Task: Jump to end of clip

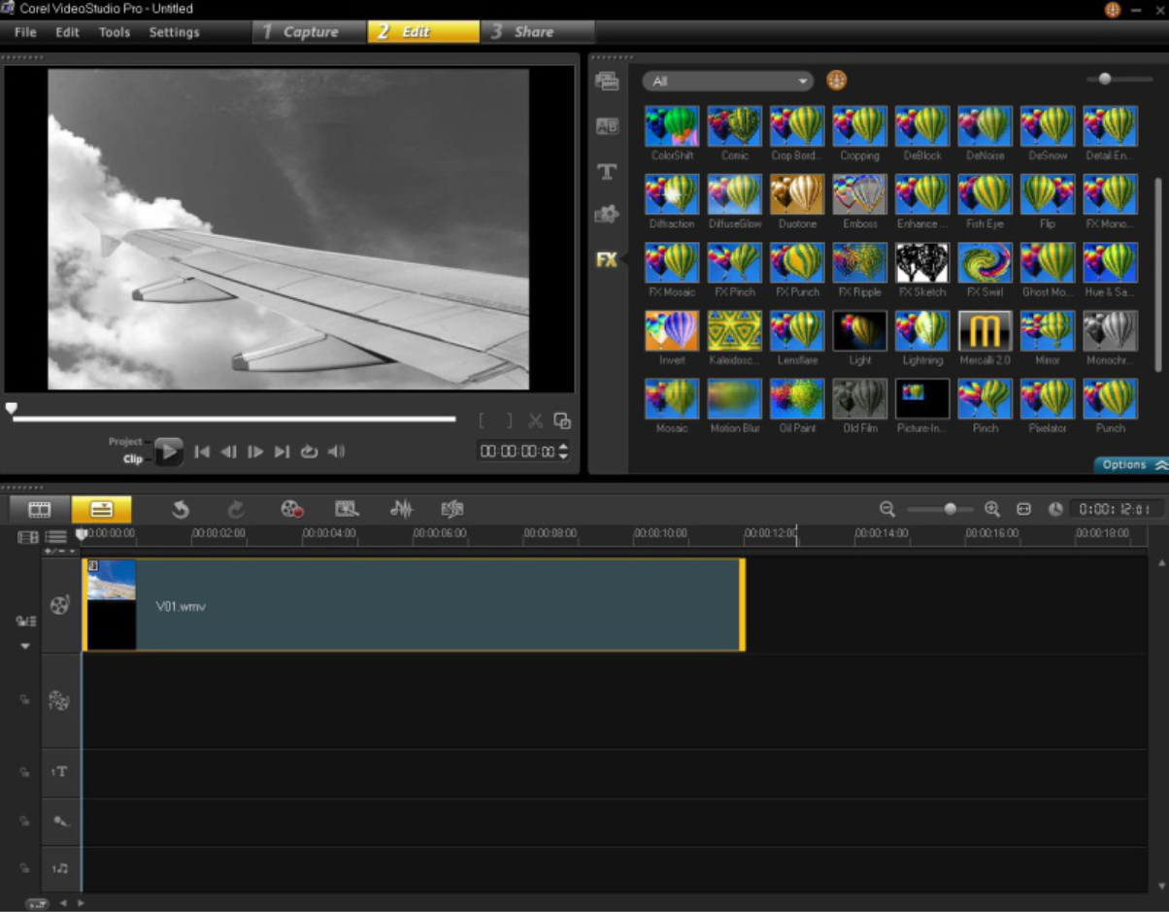Action: tap(282, 452)
